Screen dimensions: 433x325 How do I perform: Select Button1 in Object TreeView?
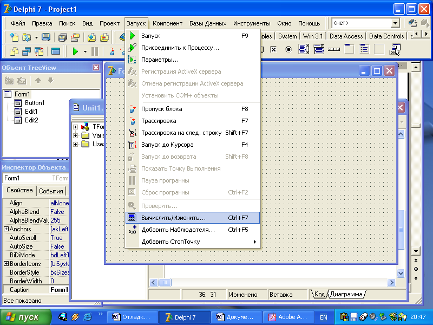click(x=35, y=103)
